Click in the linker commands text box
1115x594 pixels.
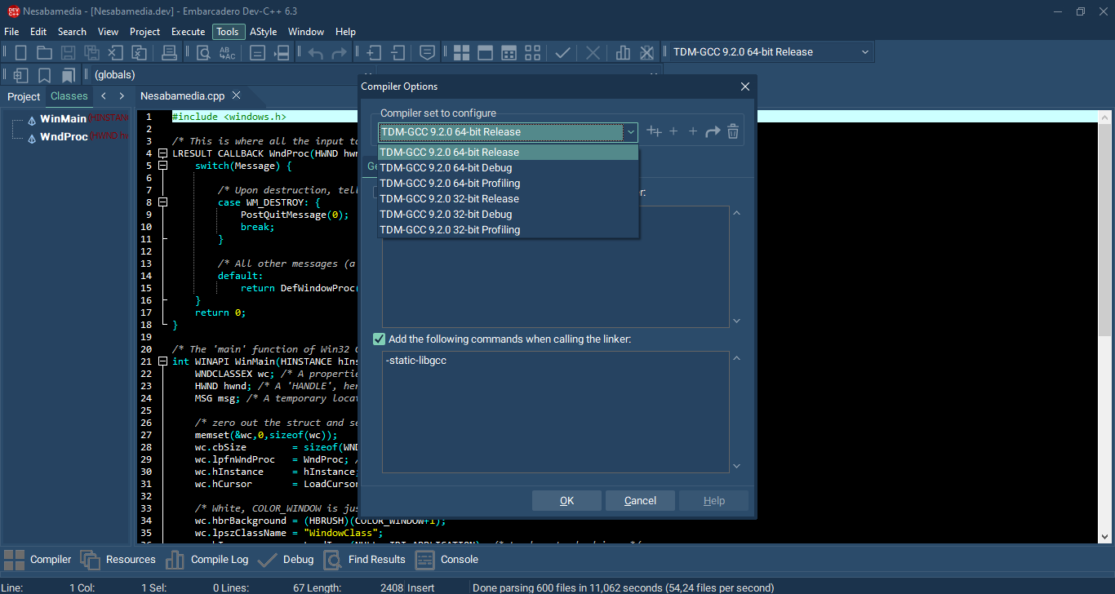point(555,412)
